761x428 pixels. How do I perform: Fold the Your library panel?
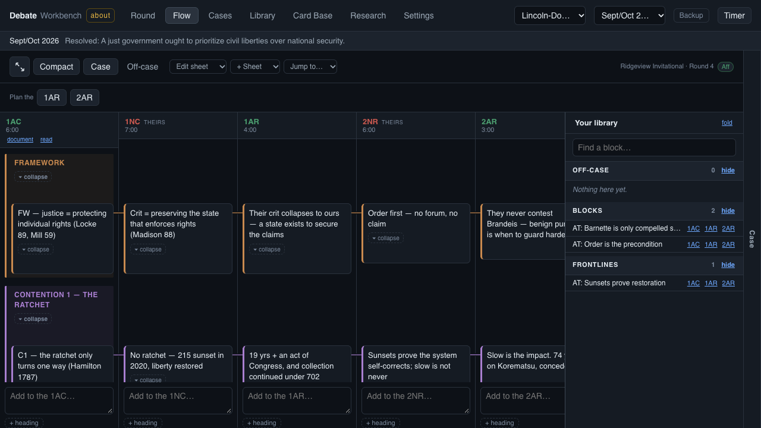(x=727, y=123)
